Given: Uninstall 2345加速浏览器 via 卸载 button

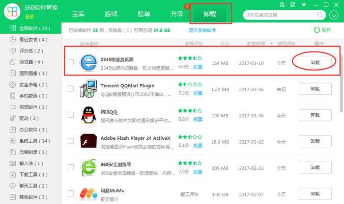Looking at the screenshot, I should (315, 62).
